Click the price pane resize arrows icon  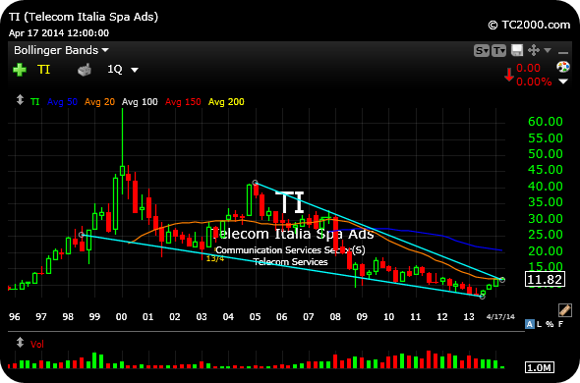(20, 100)
